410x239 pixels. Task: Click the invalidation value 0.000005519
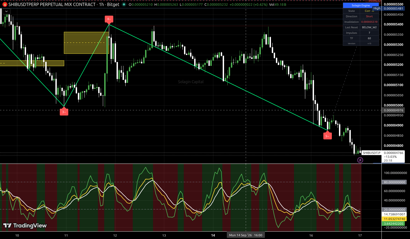pos(369,22)
